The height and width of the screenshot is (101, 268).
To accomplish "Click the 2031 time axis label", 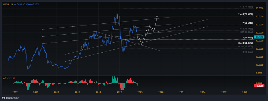I will (x=182, y=92).
